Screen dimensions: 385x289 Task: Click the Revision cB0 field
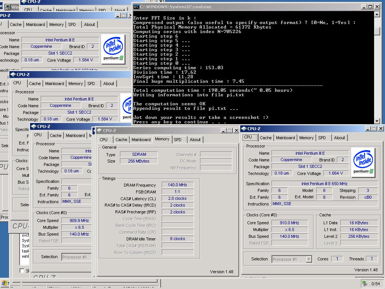(368, 197)
